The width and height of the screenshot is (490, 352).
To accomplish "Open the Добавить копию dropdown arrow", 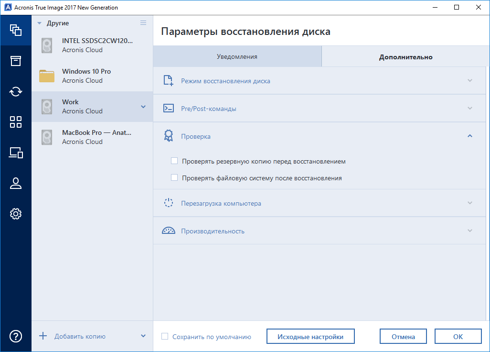I will pyautogui.click(x=143, y=336).
